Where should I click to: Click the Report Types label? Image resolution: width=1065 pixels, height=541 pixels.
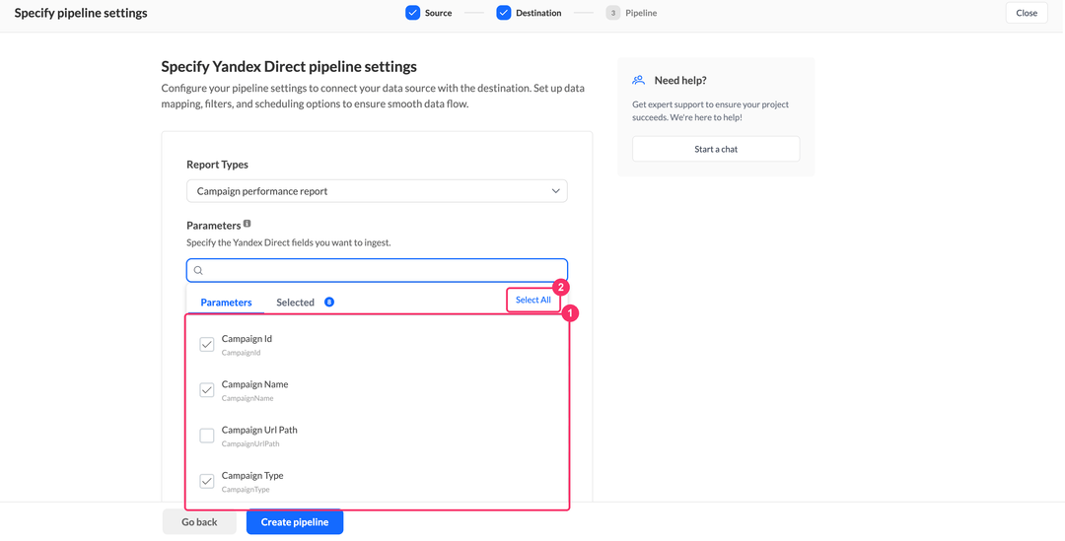point(217,165)
